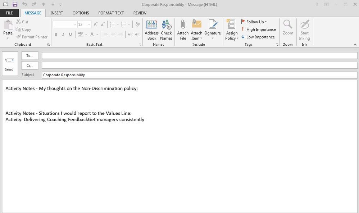Click Attach File paperclip
The image size is (359, 213).
tap(183, 30)
